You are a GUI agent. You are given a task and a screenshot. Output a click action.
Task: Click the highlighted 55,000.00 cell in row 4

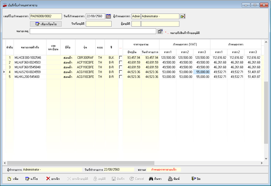tap(202, 72)
